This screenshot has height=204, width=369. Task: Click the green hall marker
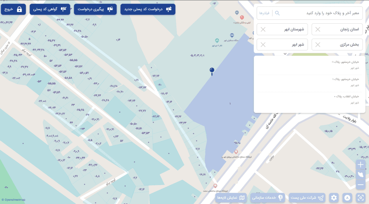(x=217, y=41)
